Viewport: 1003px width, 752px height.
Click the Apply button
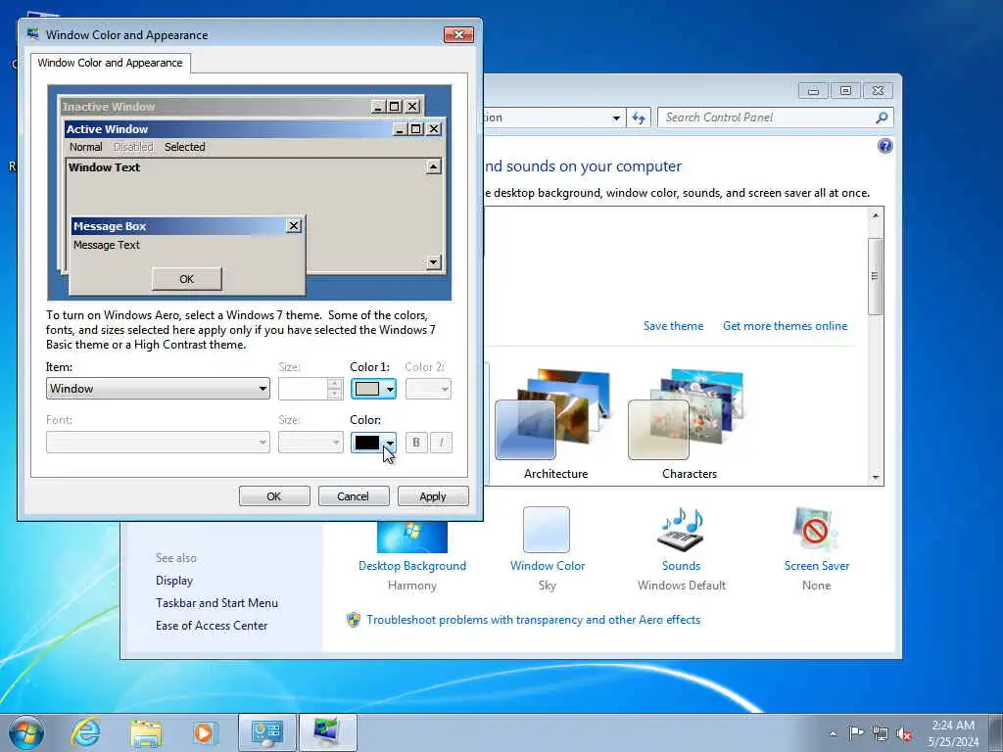(432, 496)
